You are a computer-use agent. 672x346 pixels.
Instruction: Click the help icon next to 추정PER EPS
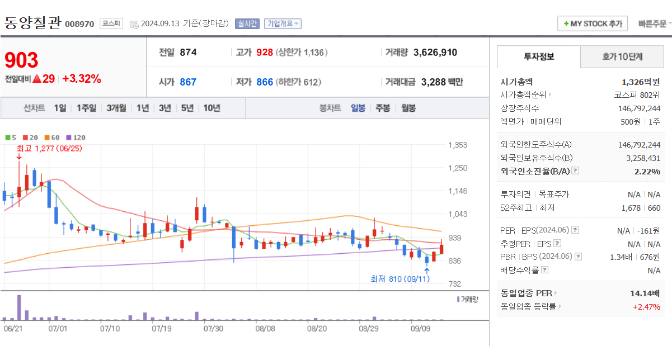(557, 244)
